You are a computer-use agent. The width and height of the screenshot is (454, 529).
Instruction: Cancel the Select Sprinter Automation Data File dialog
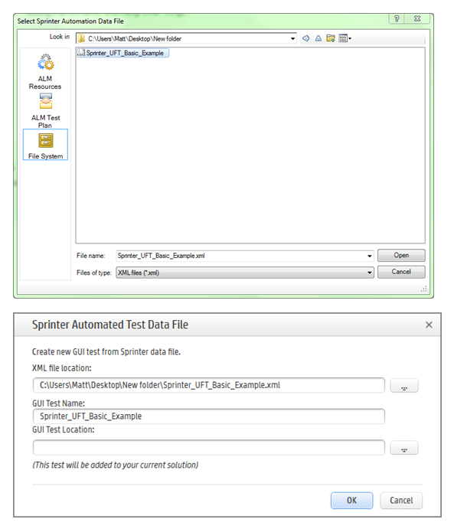401,272
